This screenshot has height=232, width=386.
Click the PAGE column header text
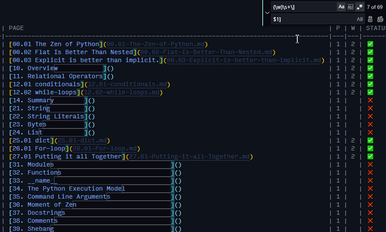click(16, 28)
